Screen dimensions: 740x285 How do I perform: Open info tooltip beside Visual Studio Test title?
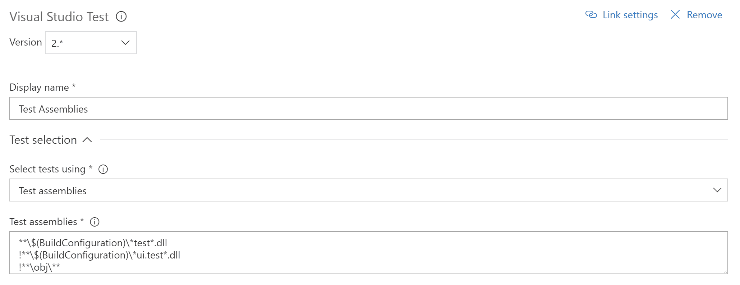(x=121, y=16)
